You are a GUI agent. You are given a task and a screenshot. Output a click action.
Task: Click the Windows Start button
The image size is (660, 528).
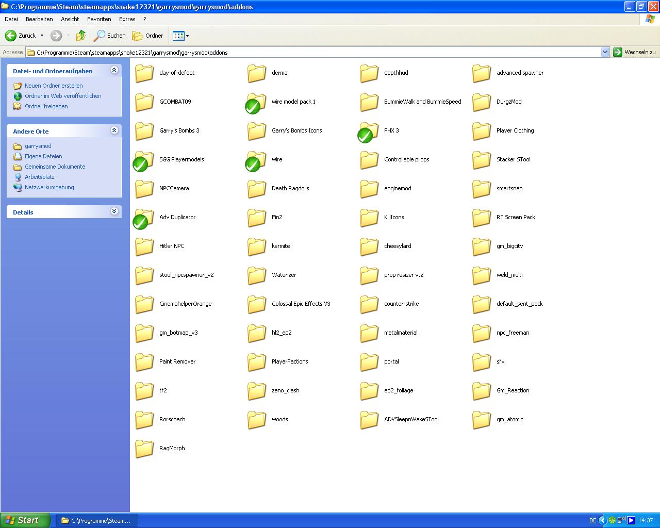coord(25,520)
